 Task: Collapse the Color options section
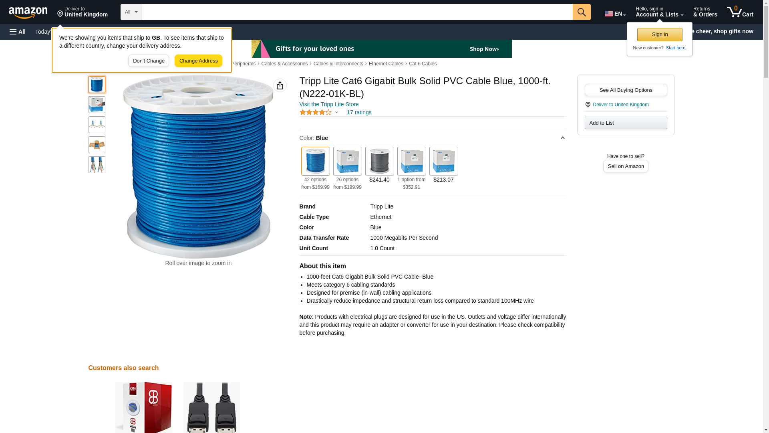coord(563,138)
